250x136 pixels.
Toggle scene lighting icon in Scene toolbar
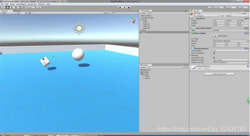coord(23,13)
